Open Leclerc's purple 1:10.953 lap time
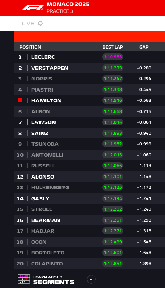 coord(113,57)
